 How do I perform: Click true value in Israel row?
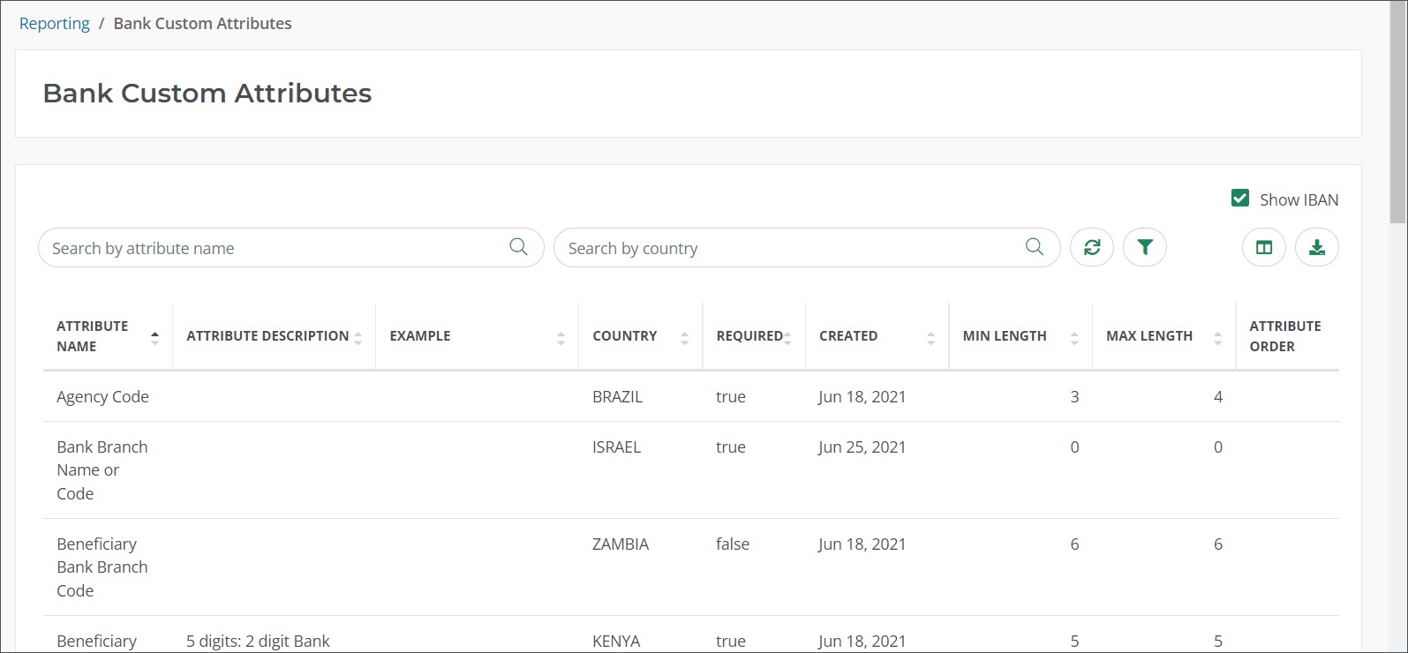pyautogui.click(x=731, y=447)
